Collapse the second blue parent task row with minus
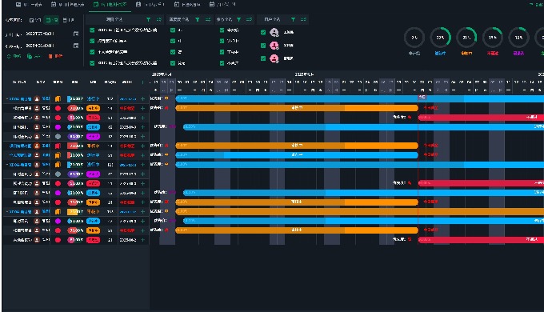Screen dimensions: 544x312 point(7,165)
